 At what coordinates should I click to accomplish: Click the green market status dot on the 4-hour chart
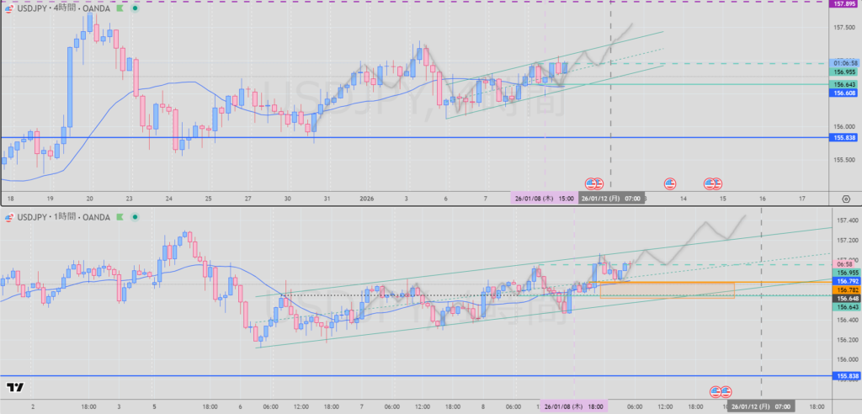(x=135, y=9)
